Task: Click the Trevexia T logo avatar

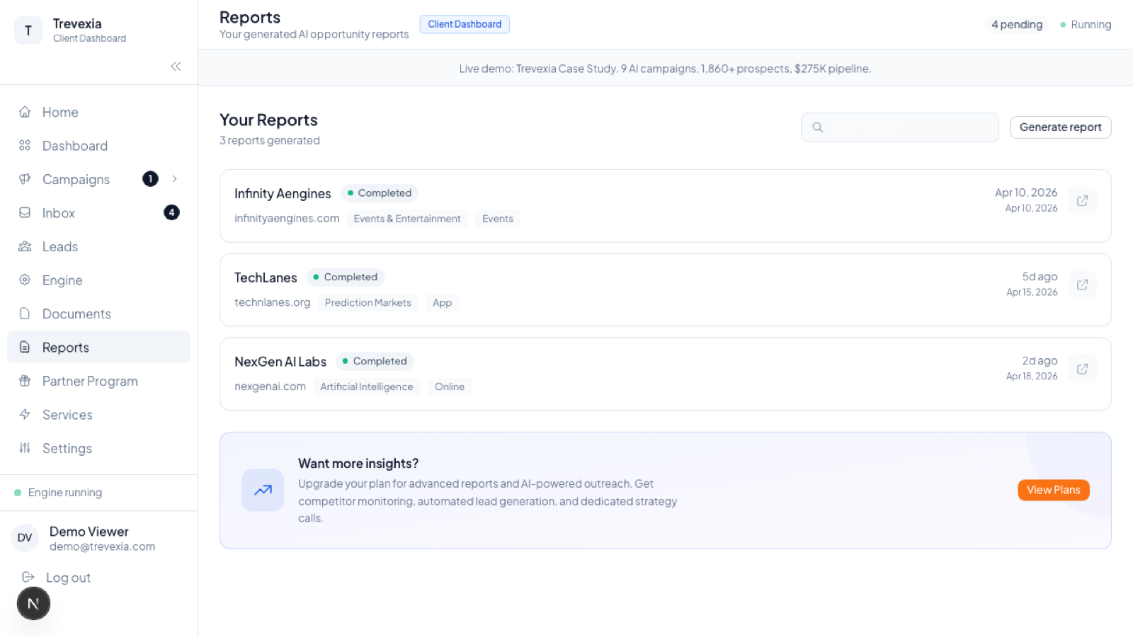Action: click(x=28, y=30)
